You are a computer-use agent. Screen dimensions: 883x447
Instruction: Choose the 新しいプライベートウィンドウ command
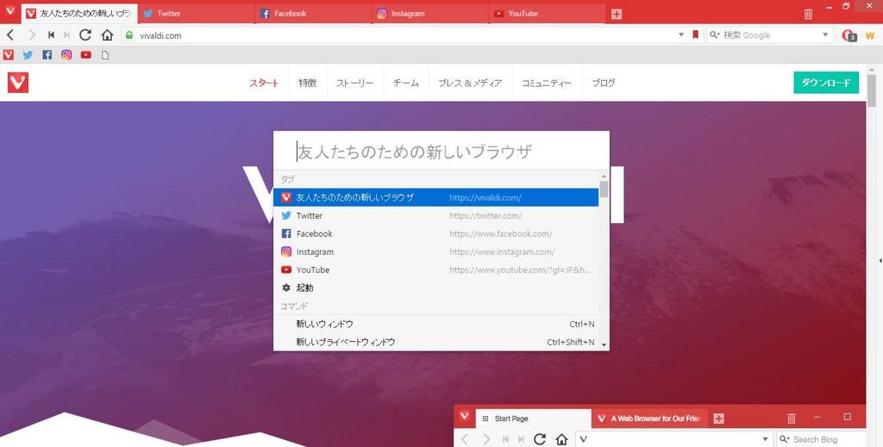coord(435,342)
